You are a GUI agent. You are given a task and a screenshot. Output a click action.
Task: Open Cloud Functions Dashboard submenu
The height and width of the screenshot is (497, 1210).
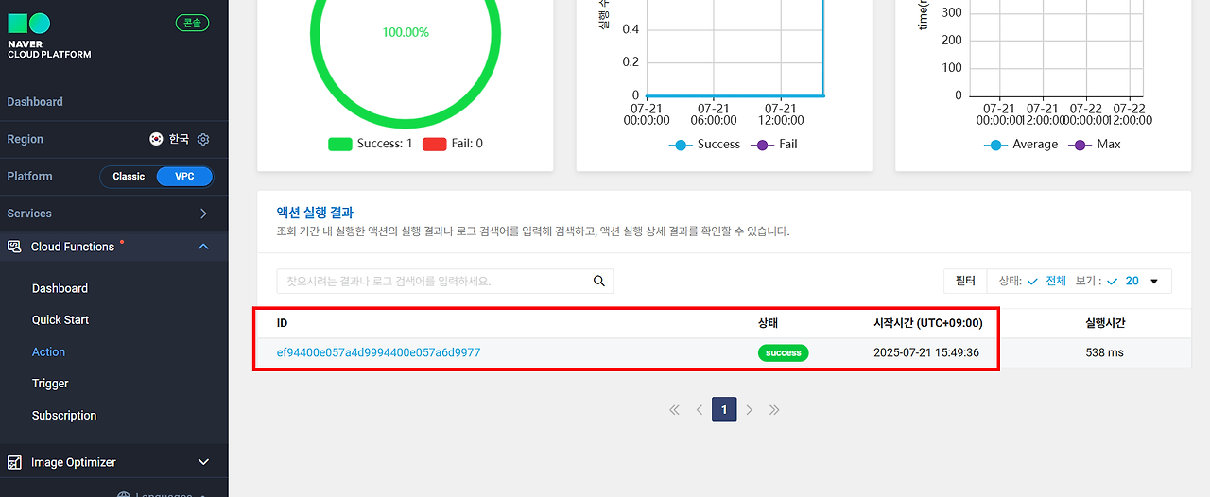(60, 288)
